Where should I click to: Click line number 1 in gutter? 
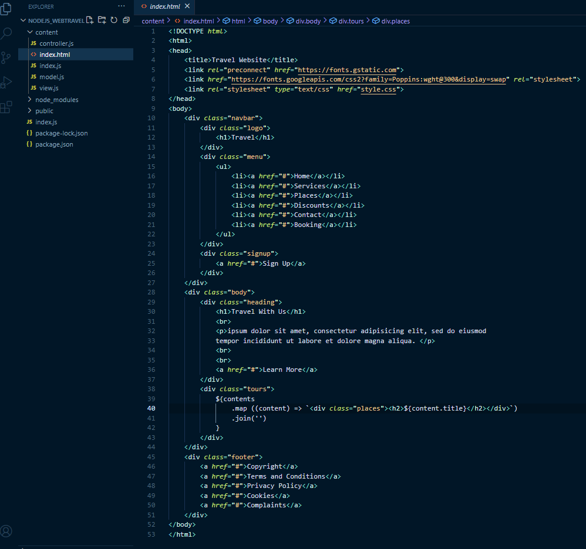pos(153,31)
